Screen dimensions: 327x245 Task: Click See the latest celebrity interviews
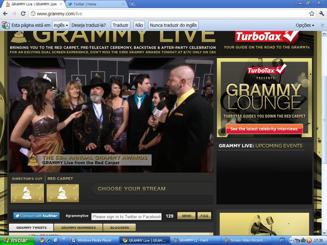(x=264, y=129)
